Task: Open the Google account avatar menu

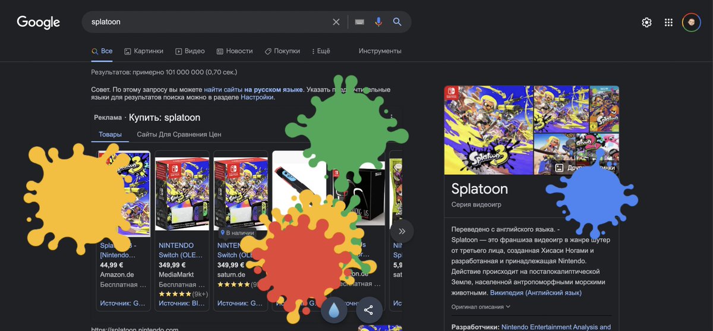Action: pos(692,23)
